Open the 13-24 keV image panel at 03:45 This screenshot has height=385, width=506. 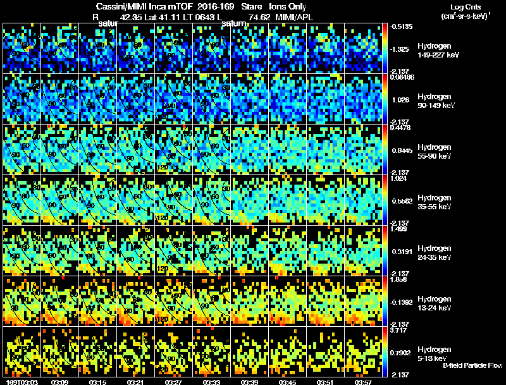coord(288,301)
